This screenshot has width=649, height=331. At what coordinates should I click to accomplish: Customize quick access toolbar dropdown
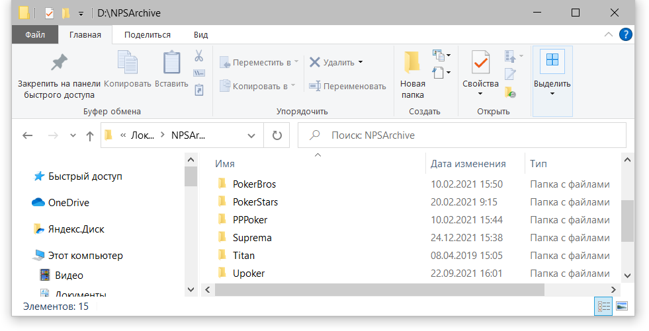coord(81,14)
